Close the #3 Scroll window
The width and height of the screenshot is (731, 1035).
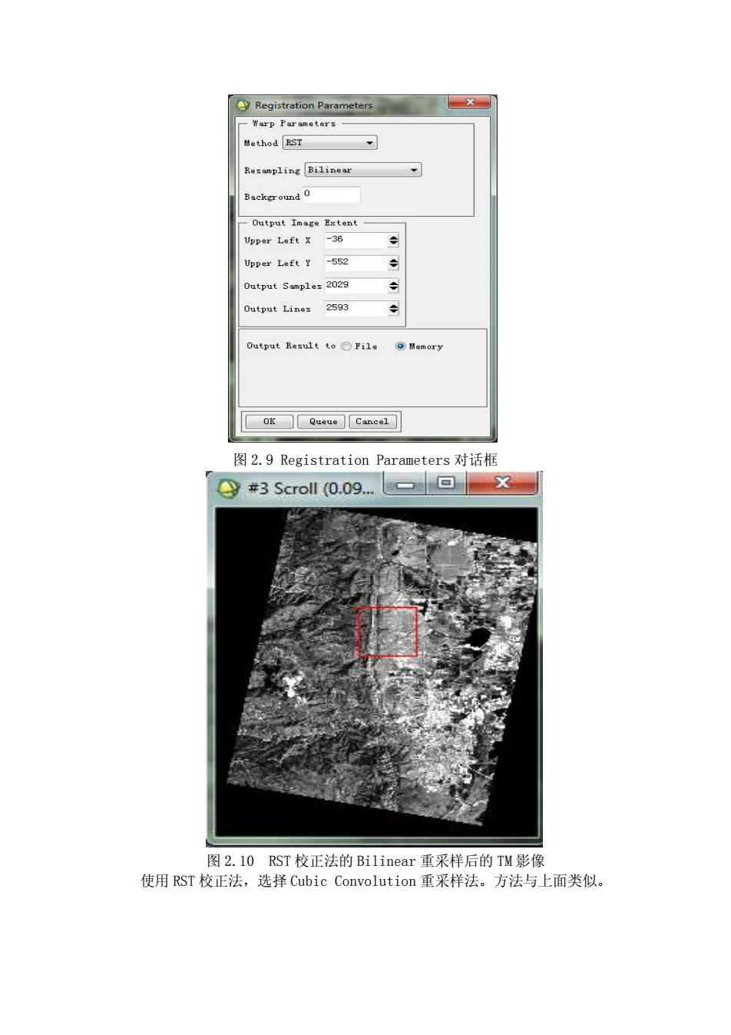point(502,483)
